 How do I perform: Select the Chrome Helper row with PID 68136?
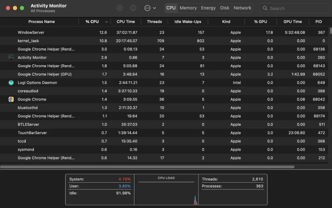[x=164, y=49]
